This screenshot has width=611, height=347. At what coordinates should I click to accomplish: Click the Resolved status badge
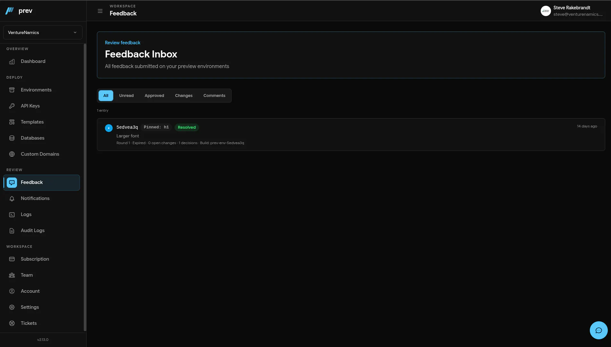[187, 127]
